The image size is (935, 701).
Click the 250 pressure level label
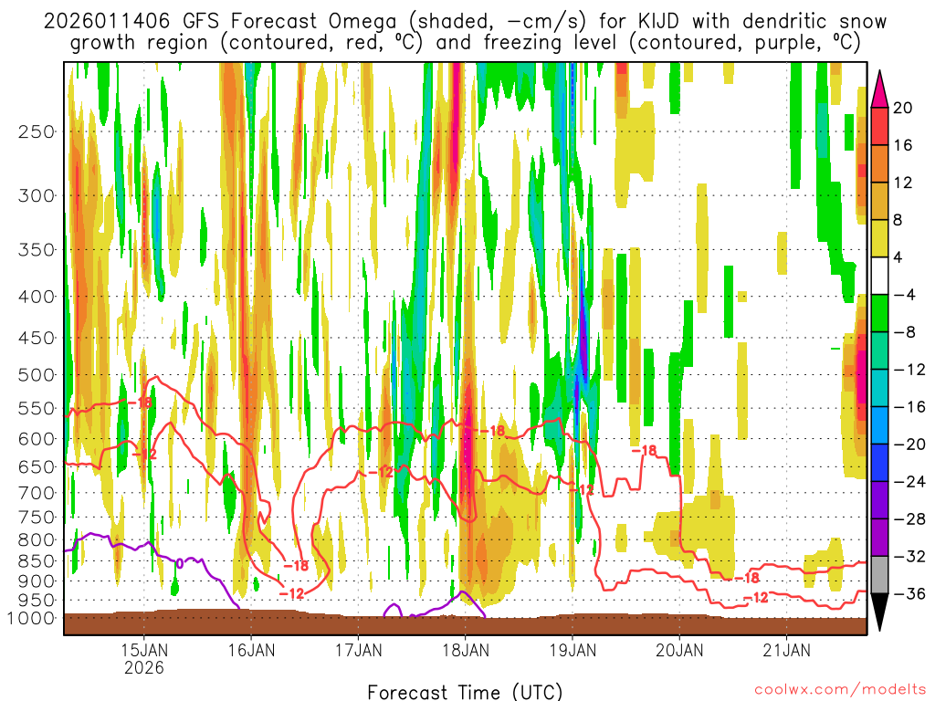pyautogui.click(x=37, y=131)
